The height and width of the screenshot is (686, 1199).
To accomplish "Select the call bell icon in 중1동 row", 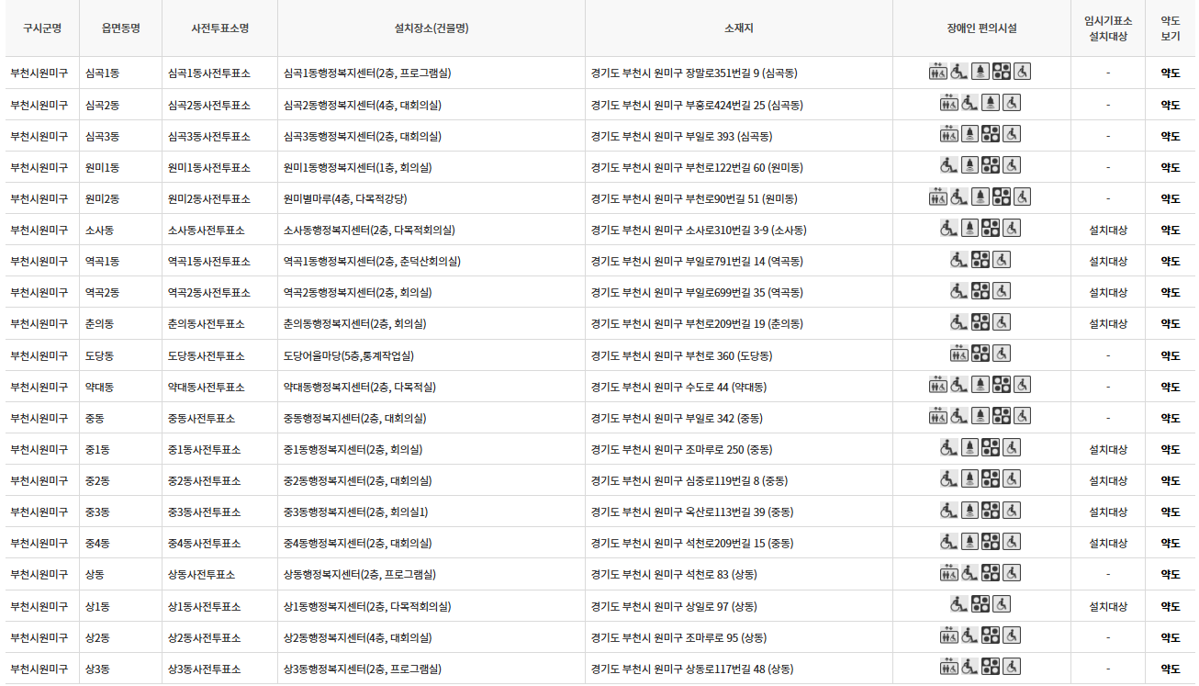I will point(970,447).
